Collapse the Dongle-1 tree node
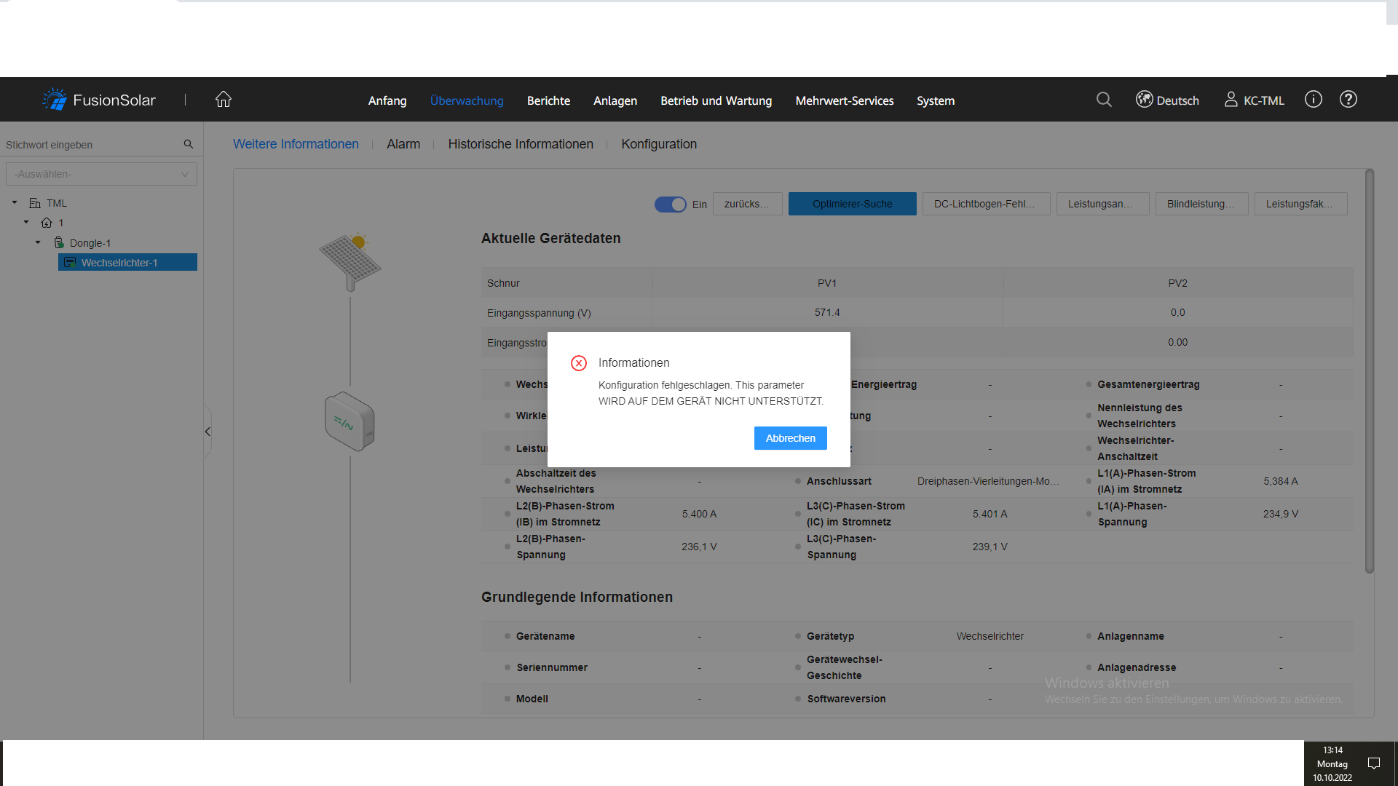The width and height of the screenshot is (1398, 786). pyautogui.click(x=38, y=242)
